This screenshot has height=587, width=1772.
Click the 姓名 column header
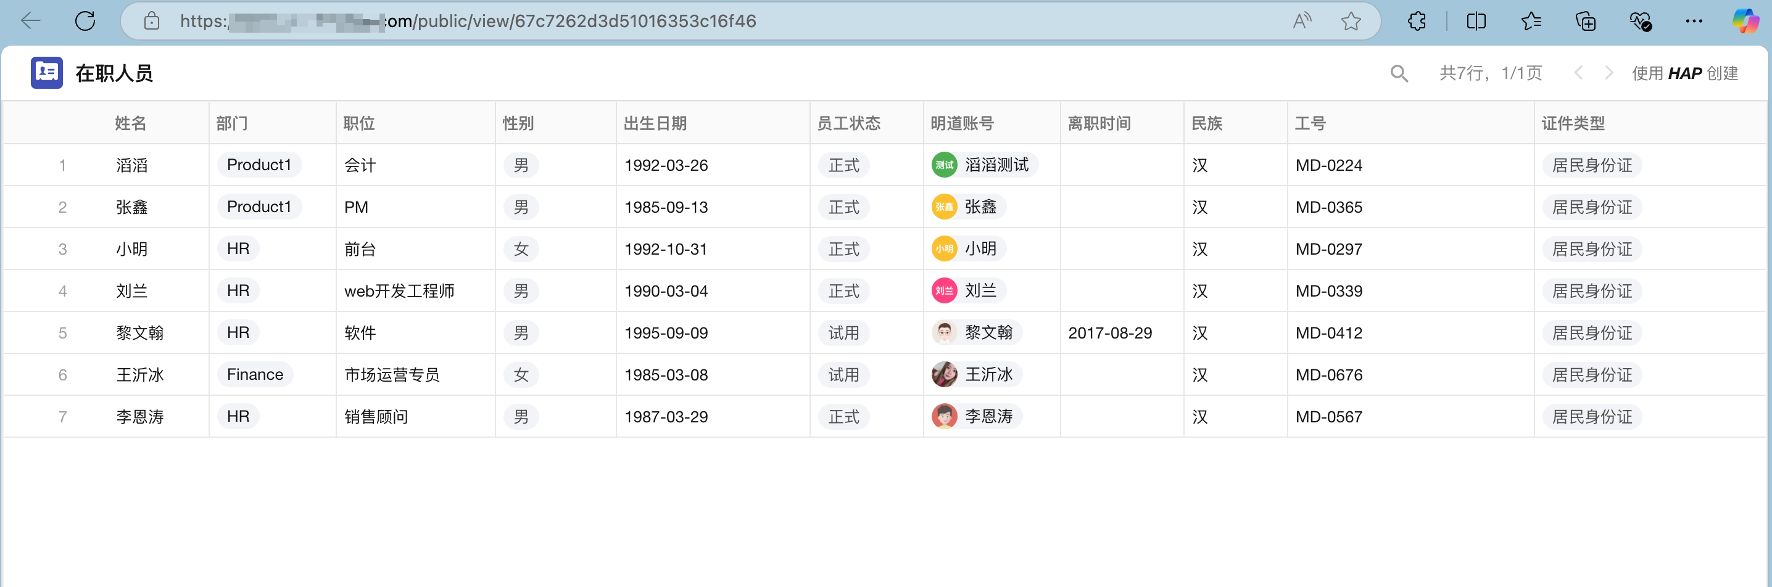(x=131, y=123)
